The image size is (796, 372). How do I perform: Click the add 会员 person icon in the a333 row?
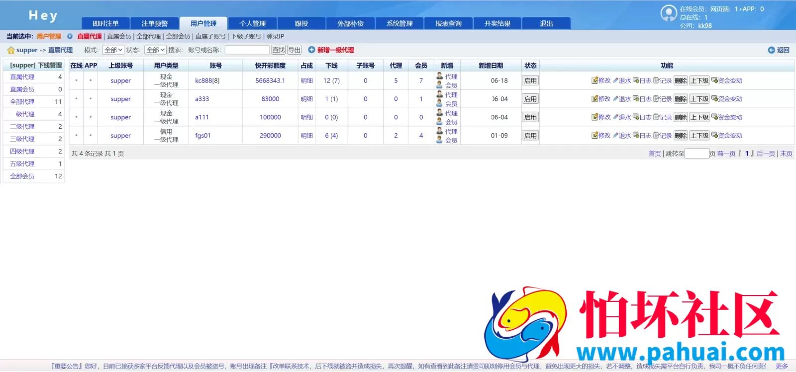point(440,103)
